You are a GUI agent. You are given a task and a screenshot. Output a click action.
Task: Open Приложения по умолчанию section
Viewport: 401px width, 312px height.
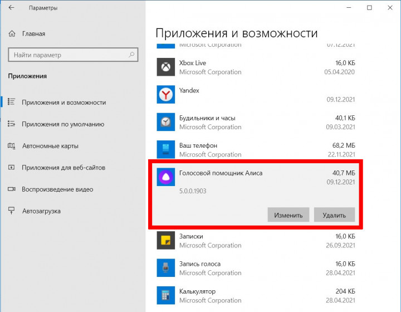pos(63,124)
